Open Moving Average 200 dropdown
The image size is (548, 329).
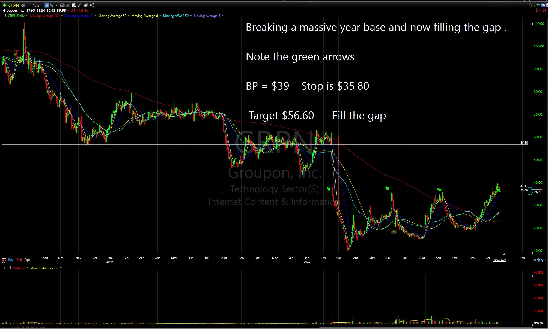(x=62, y=16)
